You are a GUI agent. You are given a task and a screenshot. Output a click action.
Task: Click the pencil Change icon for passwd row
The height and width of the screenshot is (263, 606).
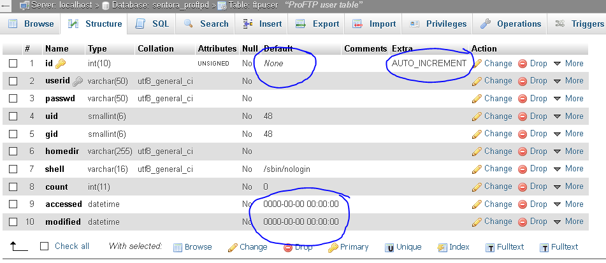pyautogui.click(x=477, y=99)
